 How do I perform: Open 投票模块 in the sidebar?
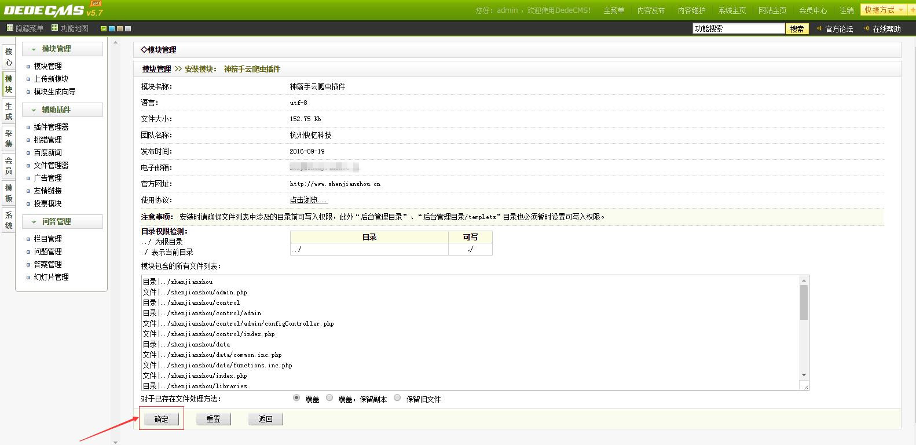pyautogui.click(x=47, y=203)
